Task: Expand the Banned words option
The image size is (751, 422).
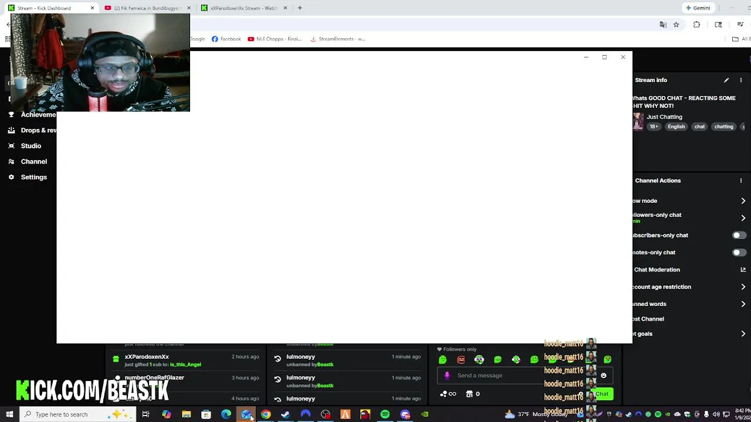Action: coord(743,304)
